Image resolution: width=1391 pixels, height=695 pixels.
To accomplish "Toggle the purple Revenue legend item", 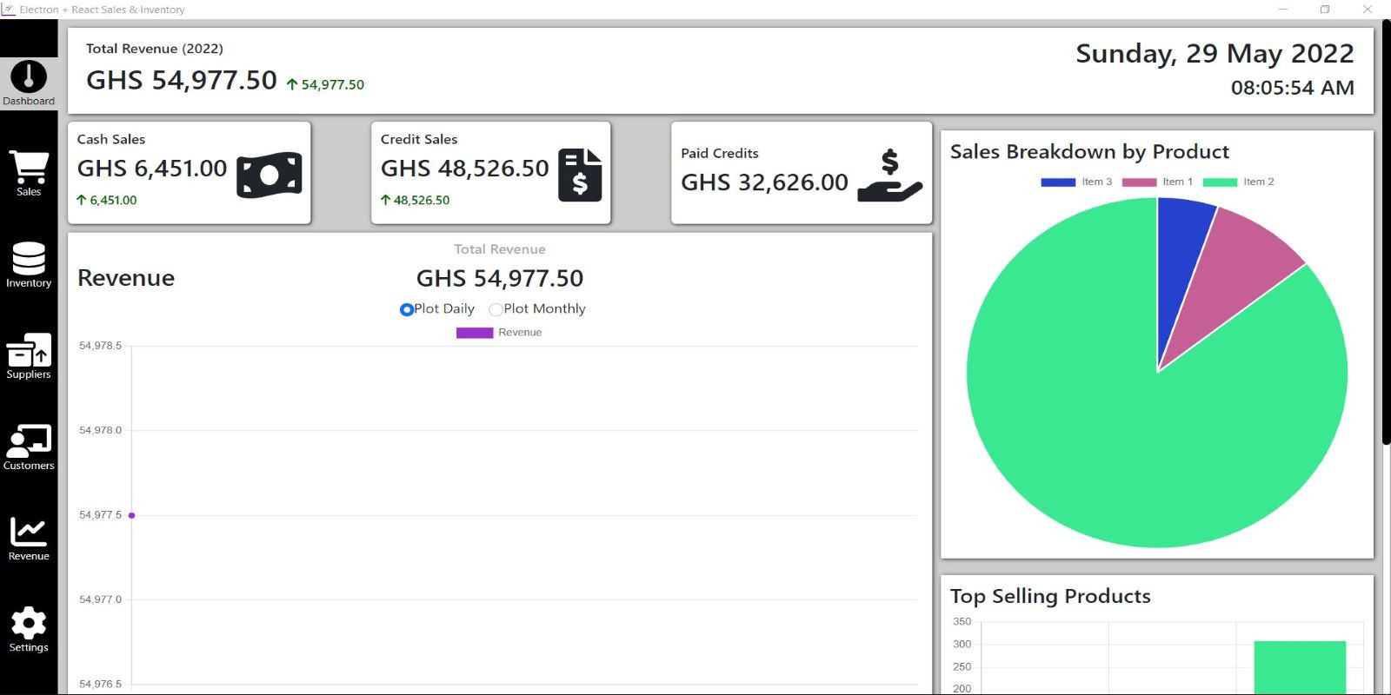I will [499, 333].
